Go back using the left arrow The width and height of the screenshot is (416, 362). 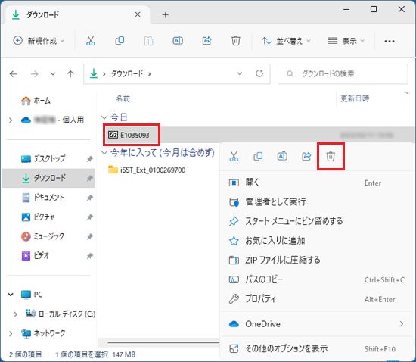(14, 73)
